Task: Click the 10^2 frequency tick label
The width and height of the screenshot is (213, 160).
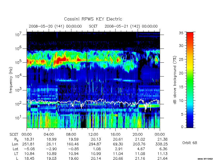Action: click(18, 104)
